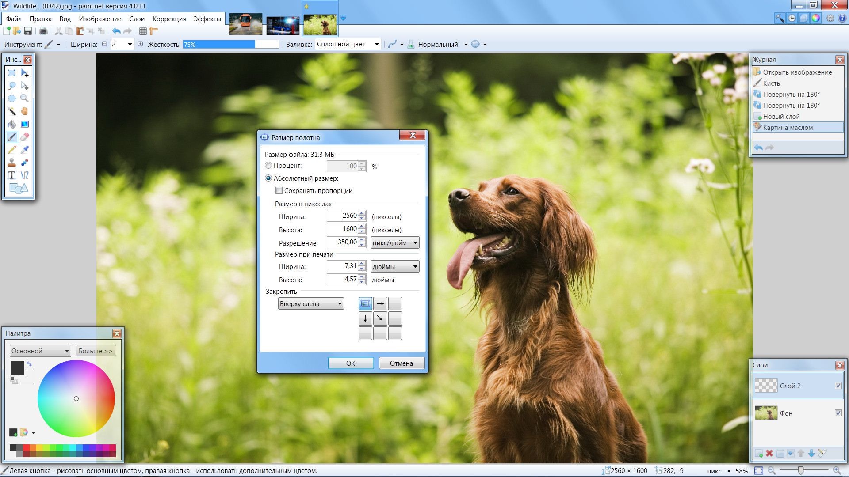Click the Undo arrow in toolbar
The height and width of the screenshot is (477, 849).
pos(116,31)
